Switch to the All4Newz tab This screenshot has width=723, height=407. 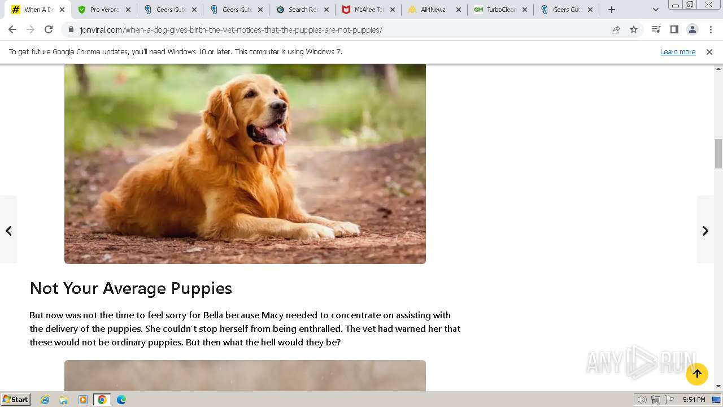434,10
